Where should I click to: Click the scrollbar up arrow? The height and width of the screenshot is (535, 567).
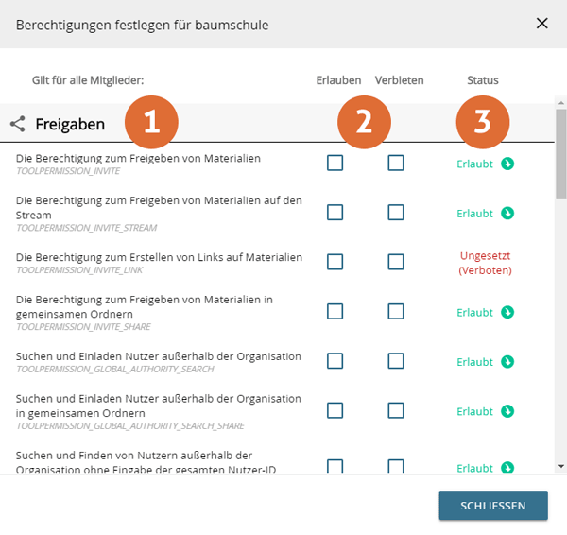tap(560, 101)
